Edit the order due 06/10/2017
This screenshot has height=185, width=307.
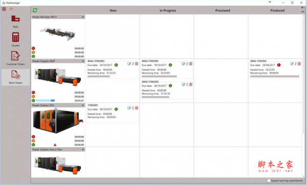point(129,108)
